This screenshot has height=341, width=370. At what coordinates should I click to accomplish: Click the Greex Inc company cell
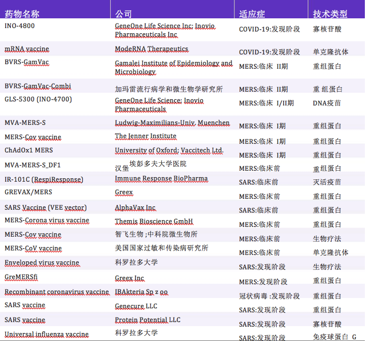click(x=130, y=278)
